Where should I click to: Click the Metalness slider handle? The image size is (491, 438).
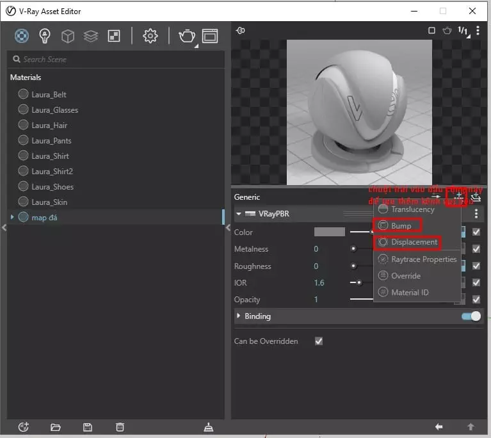click(x=353, y=248)
